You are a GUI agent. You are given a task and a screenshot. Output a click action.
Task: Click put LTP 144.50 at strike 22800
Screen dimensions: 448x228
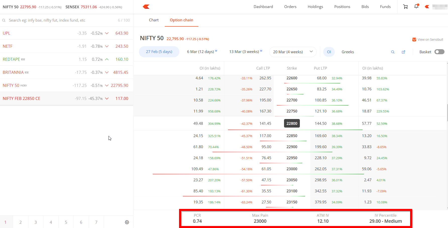coord(321,124)
